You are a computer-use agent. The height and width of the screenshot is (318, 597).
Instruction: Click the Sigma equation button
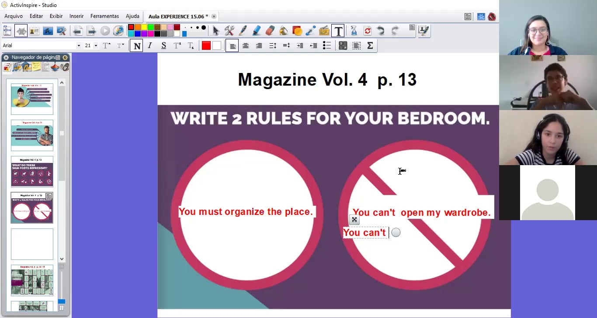[x=370, y=45]
